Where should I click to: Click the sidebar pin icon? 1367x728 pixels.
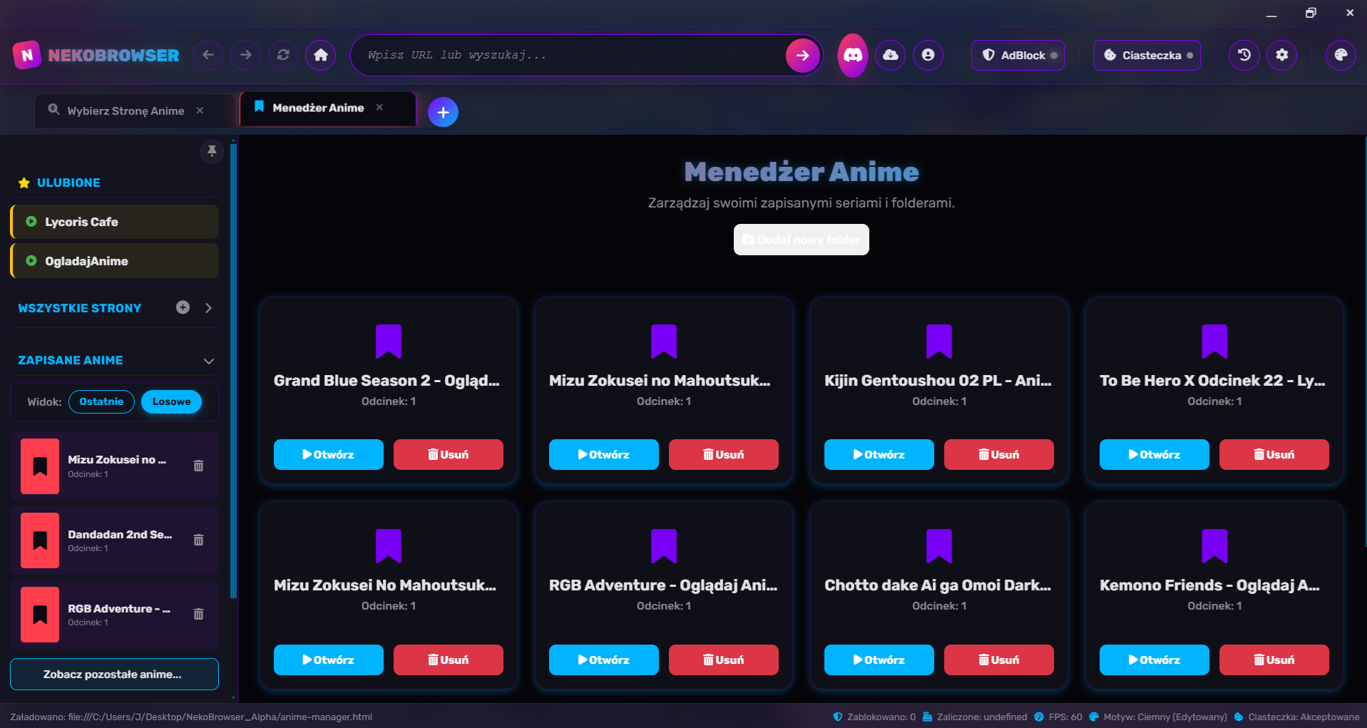tap(212, 150)
